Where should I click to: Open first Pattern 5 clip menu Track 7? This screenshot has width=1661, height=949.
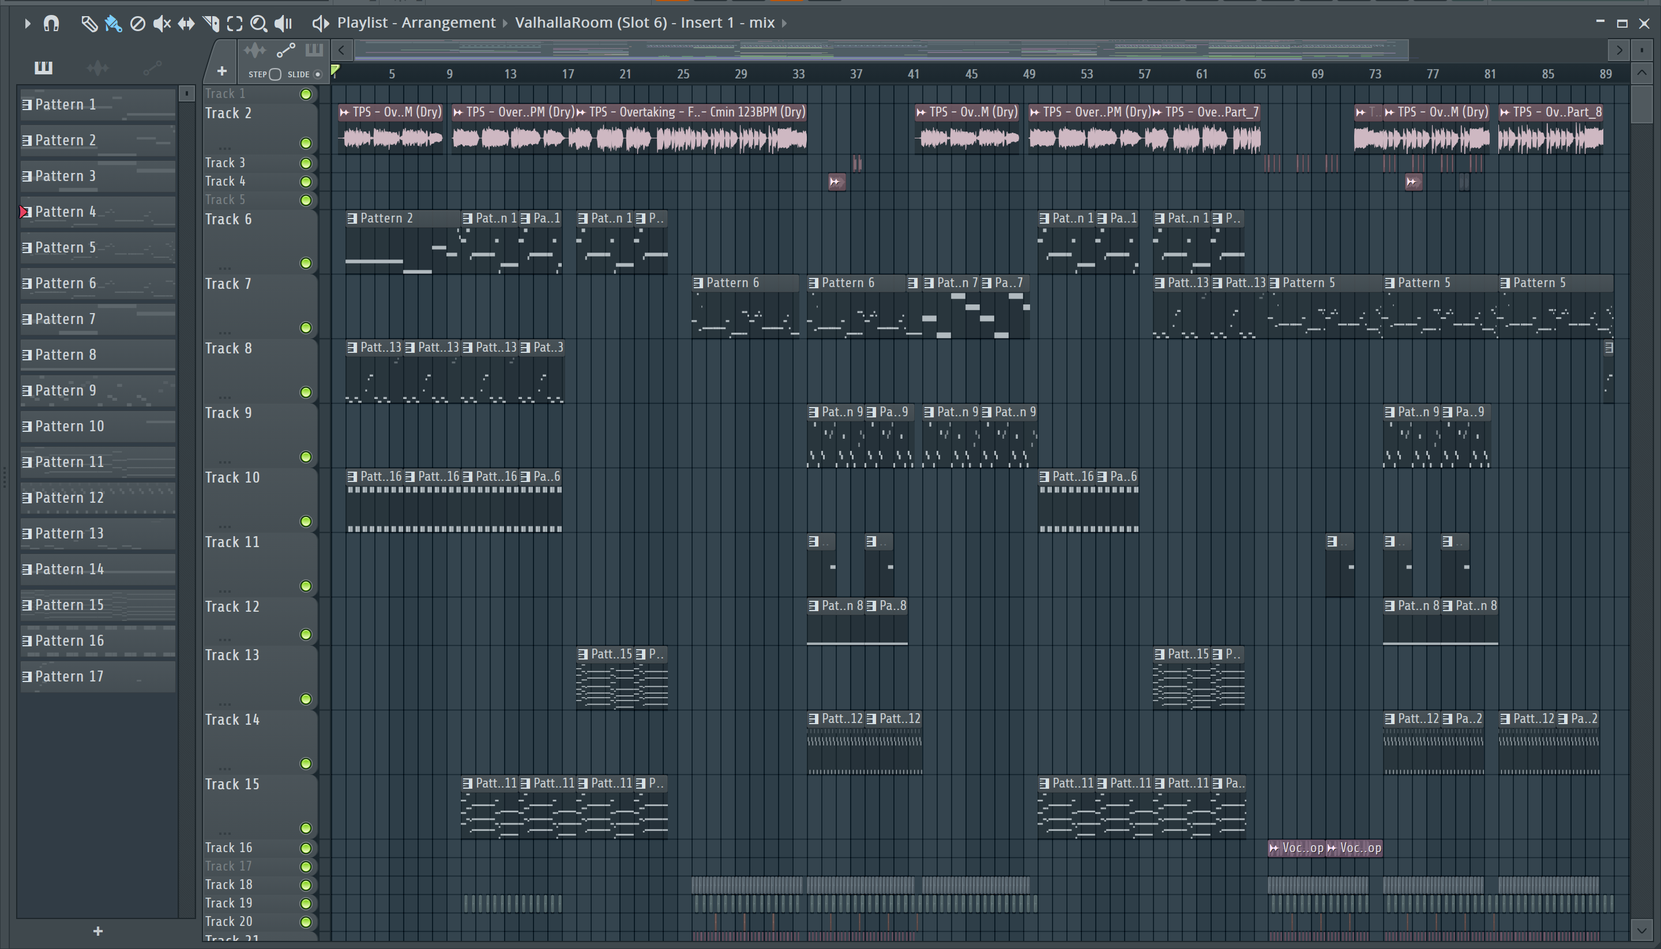point(1275,283)
